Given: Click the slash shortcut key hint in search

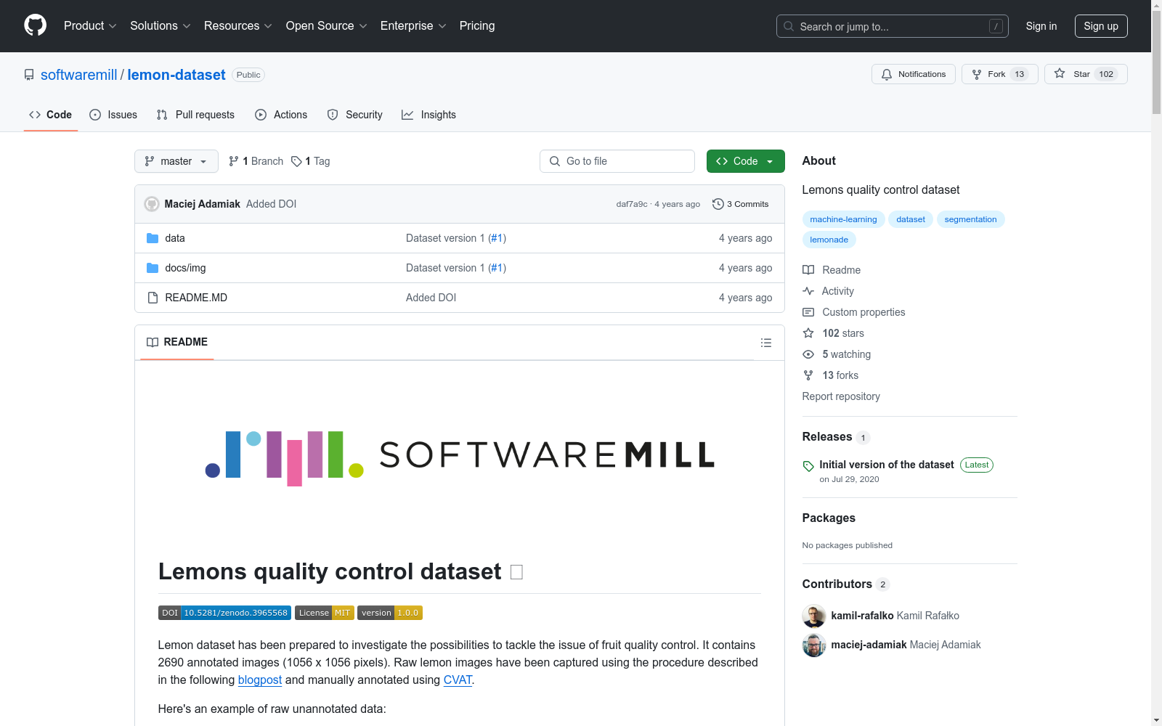Looking at the screenshot, I should coord(996,26).
